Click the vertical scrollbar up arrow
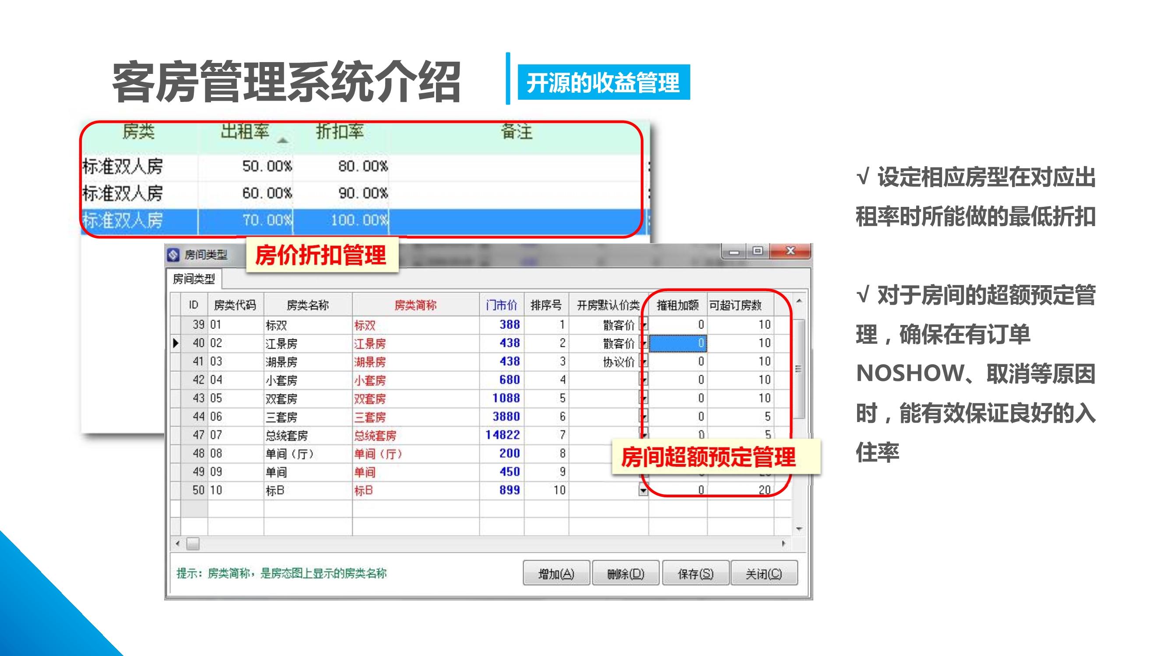This screenshot has width=1167, height=656. [x=799, y=301]
